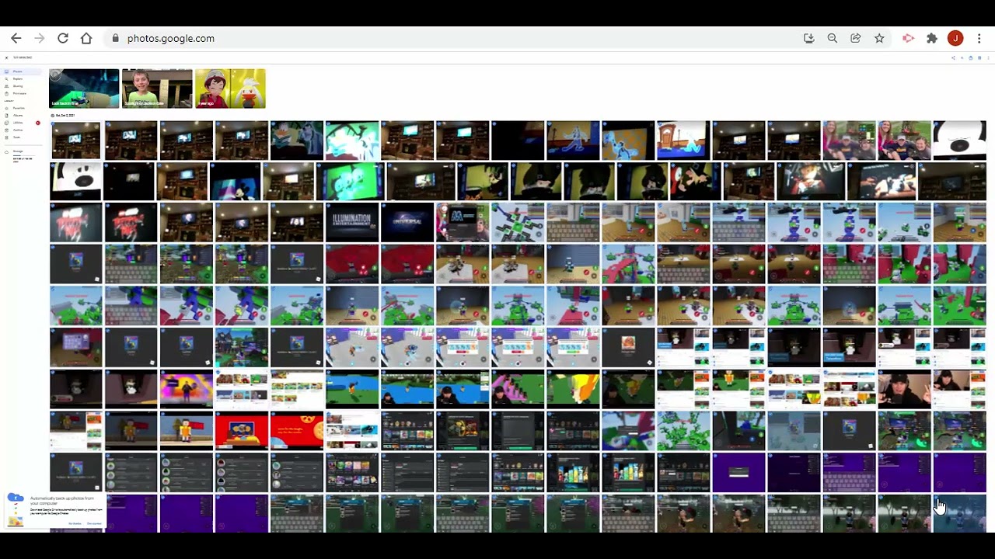Go back with the browser back arrow
The width and height of the screenshot is (995, 559).
(x=16, y=38)
